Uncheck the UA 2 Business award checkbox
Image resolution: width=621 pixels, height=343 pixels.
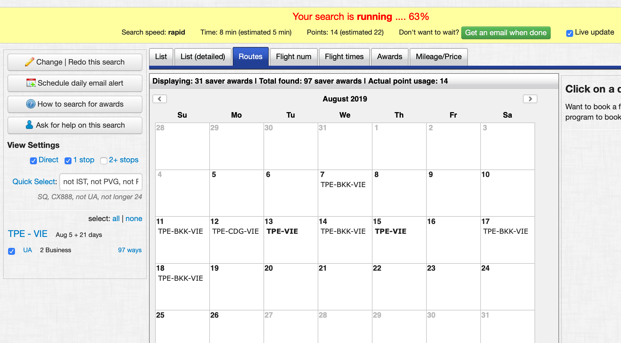click(x=12, y=251)
